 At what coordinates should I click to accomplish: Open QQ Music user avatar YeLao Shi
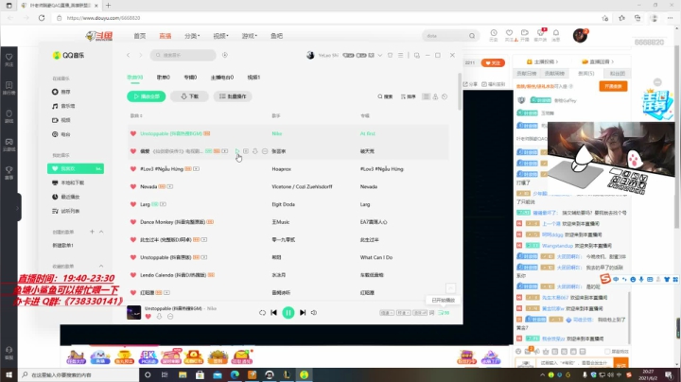310,55
